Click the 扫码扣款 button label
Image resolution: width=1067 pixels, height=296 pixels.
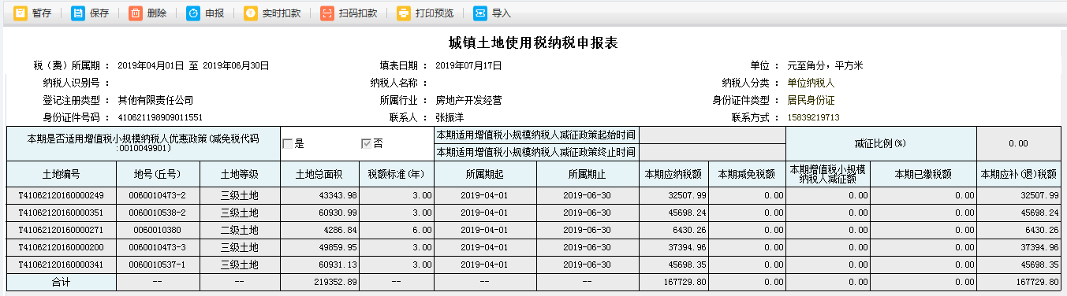click(x=358, y=13)
